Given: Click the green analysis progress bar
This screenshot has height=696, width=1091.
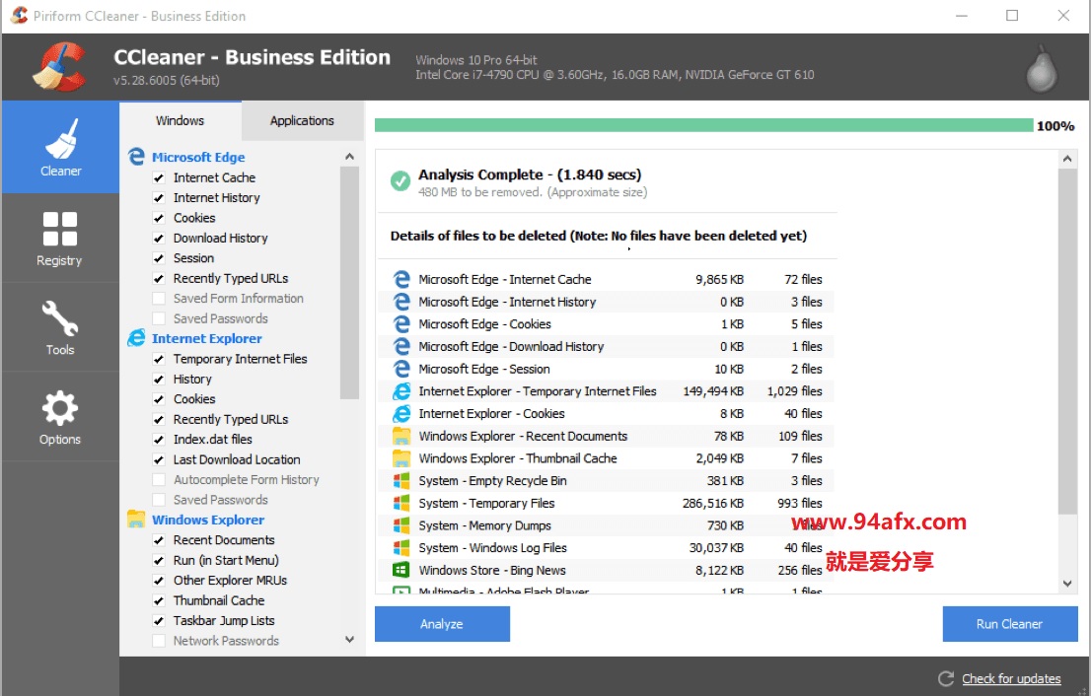Looking at the screenshot, I should [703, 125].
